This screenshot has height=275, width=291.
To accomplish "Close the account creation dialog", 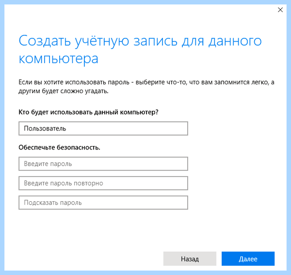I will [280, 10].
